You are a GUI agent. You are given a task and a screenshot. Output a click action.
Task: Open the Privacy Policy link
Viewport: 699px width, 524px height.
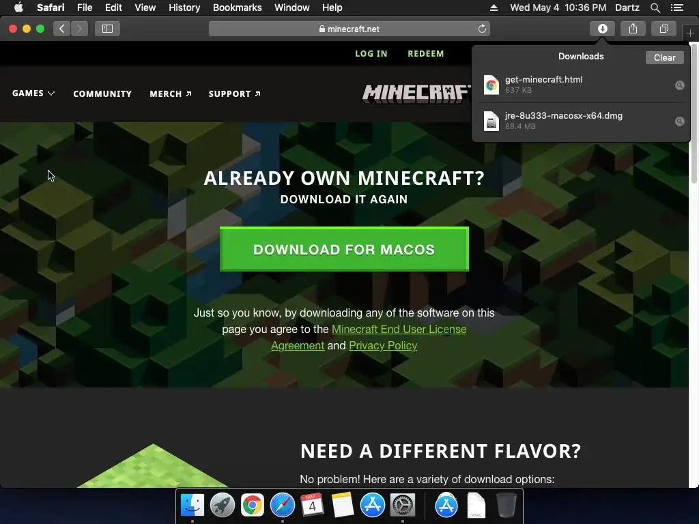point(383,345)
